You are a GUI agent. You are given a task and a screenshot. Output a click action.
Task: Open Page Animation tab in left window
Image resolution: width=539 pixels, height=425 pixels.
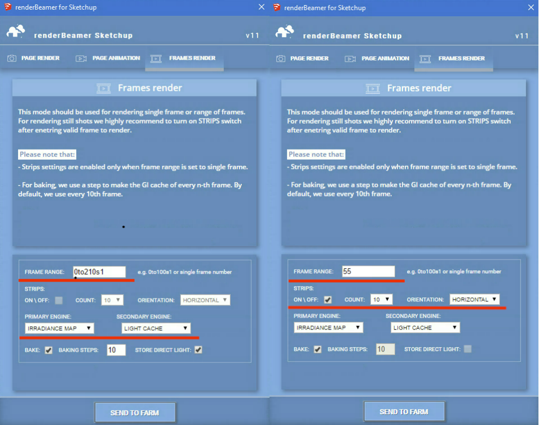click(108, 58)
